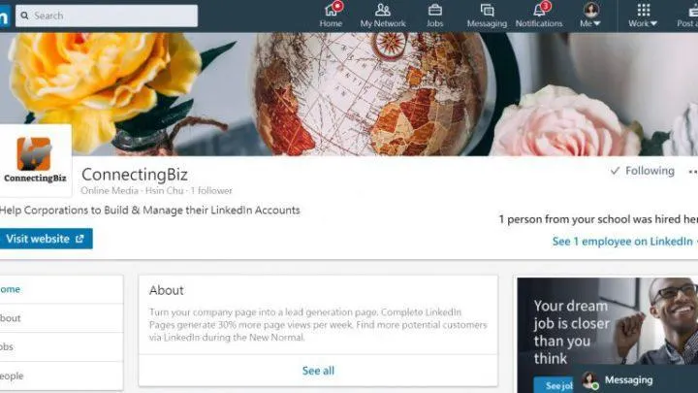Open the See all link under About

(318, 371)
